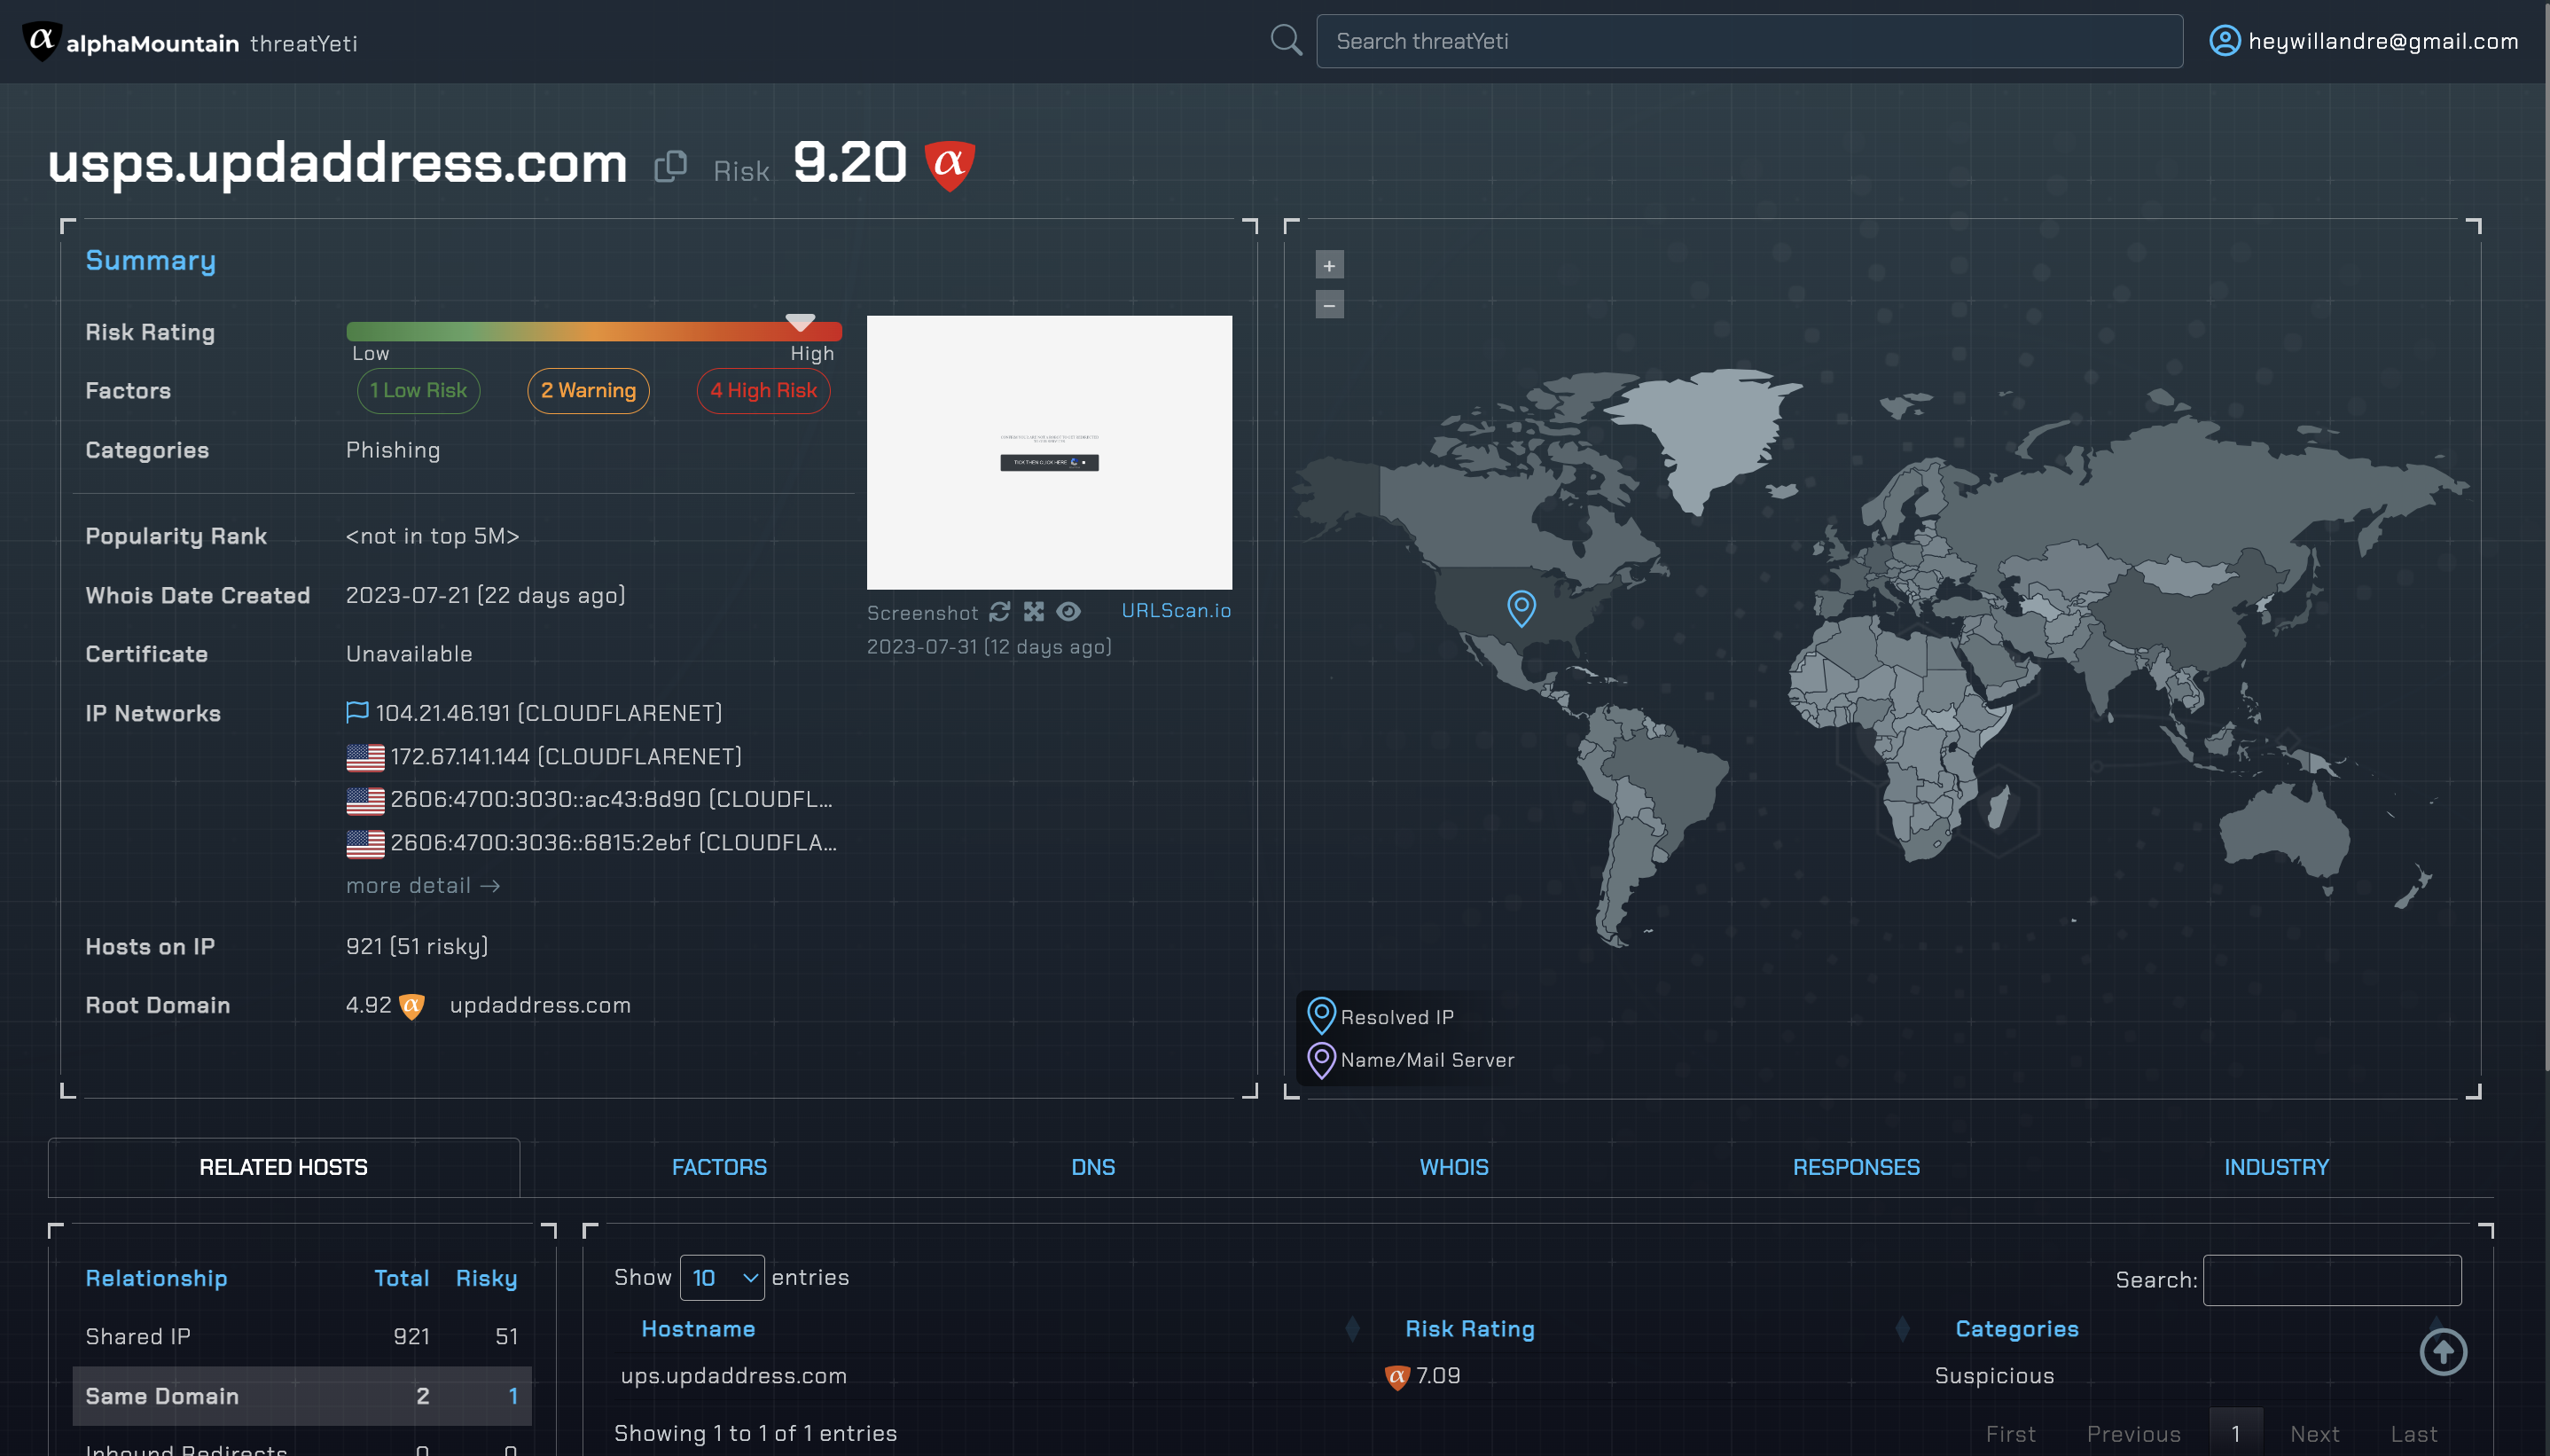The height and width of the screenshot is (1456, 2550).
Task: Open the DNS tab
Action: [1092, 1167]
